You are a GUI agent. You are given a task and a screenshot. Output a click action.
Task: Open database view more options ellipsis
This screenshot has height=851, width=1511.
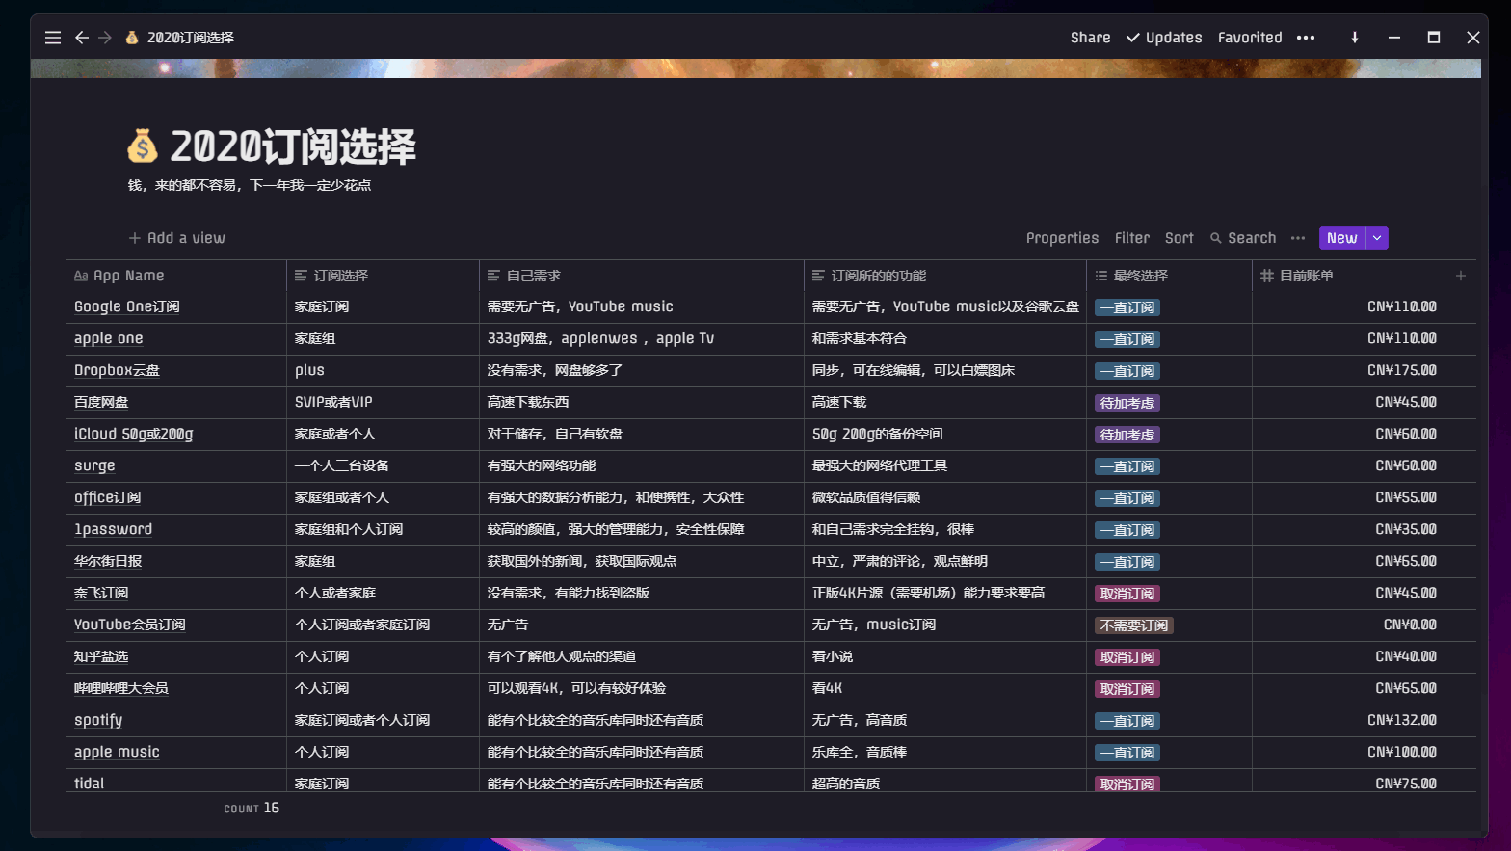[1298, 238]
